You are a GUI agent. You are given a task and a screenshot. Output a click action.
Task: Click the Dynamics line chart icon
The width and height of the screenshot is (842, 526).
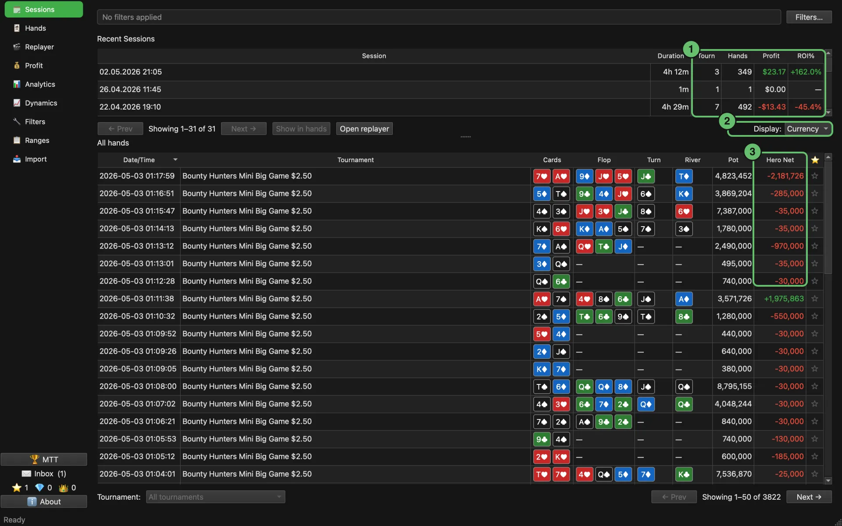[17, 103]
